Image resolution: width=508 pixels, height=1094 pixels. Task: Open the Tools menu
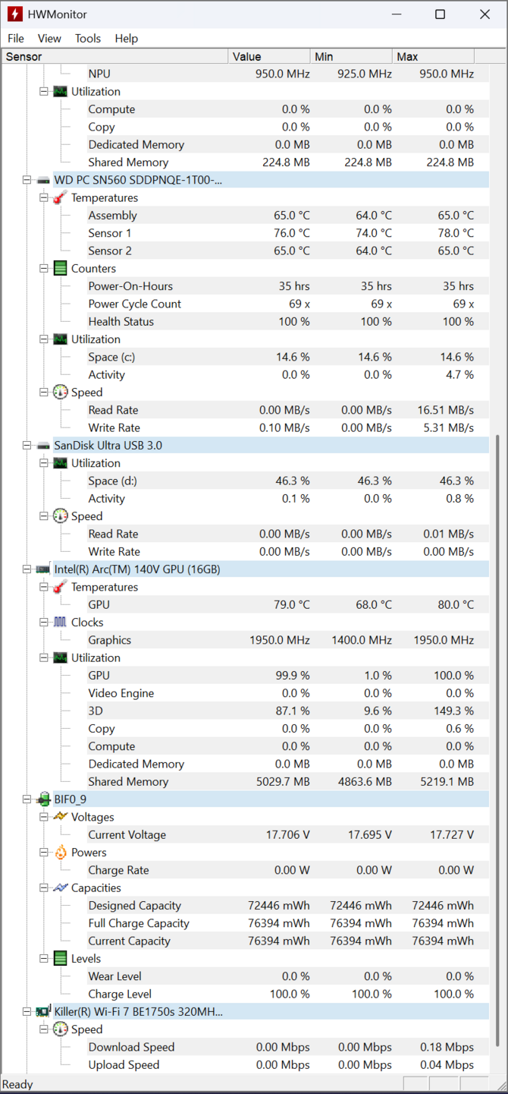coord(88,38)
